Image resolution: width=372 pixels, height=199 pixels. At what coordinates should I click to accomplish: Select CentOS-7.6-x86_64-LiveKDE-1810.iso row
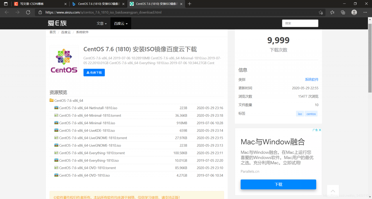(137, 131)
